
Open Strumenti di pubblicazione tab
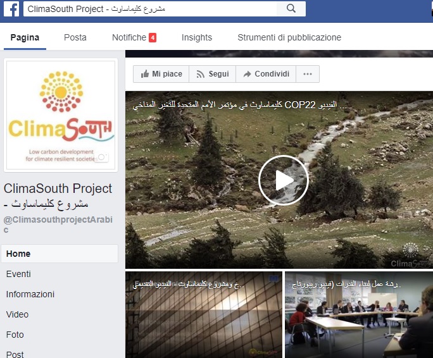point(289,37)
